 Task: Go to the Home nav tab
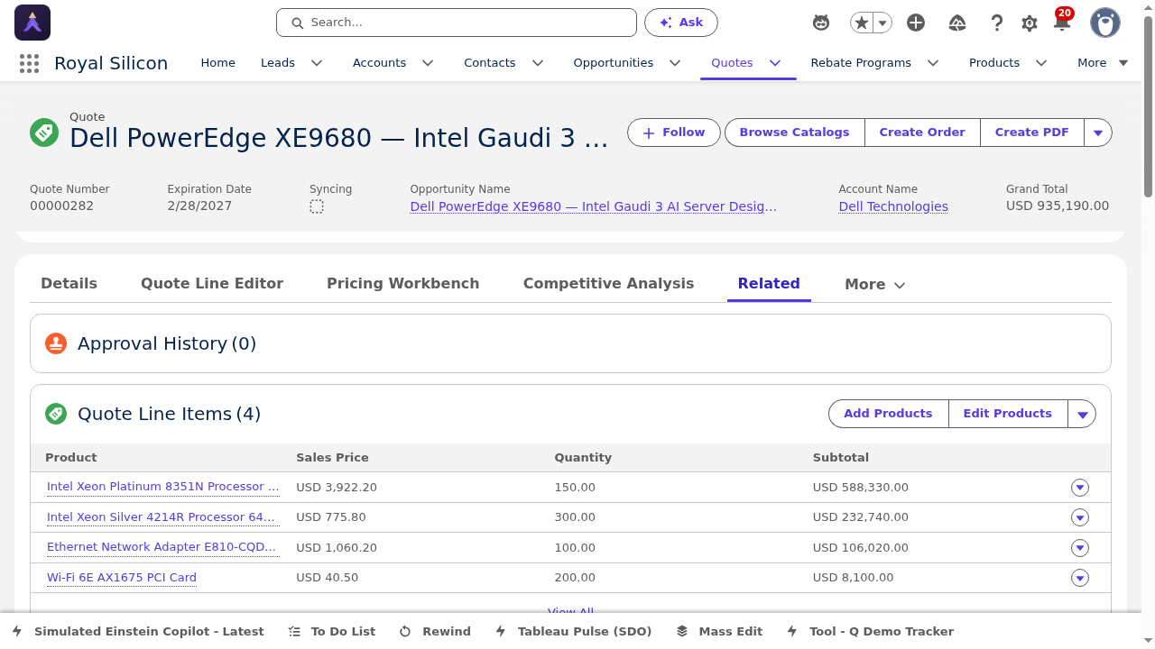[217, 63]
